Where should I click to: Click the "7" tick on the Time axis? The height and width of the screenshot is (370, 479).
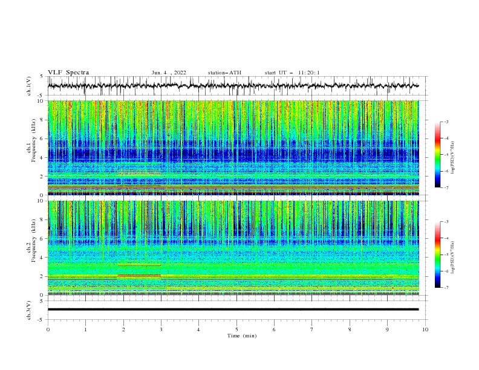312,329
